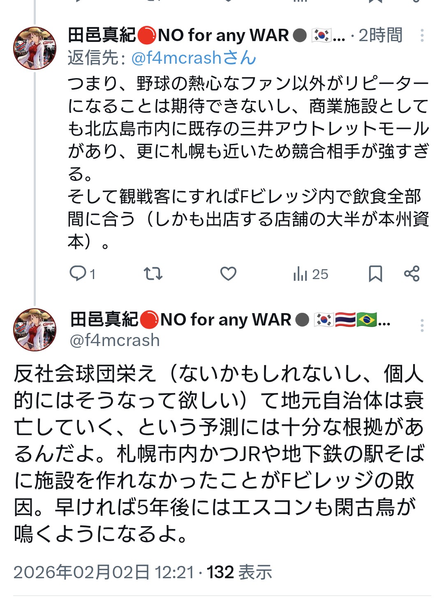Follow the @f4mcrashさん reply mention link
The width and height of the screenshot is (444, 607).
pos(193,58)
